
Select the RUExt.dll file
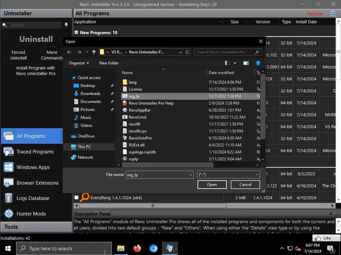click(x=136, y=145)
